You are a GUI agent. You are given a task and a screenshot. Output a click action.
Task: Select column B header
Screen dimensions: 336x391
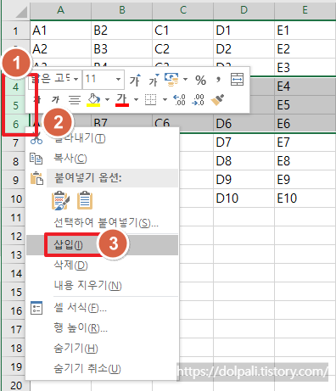coord(121,10)
